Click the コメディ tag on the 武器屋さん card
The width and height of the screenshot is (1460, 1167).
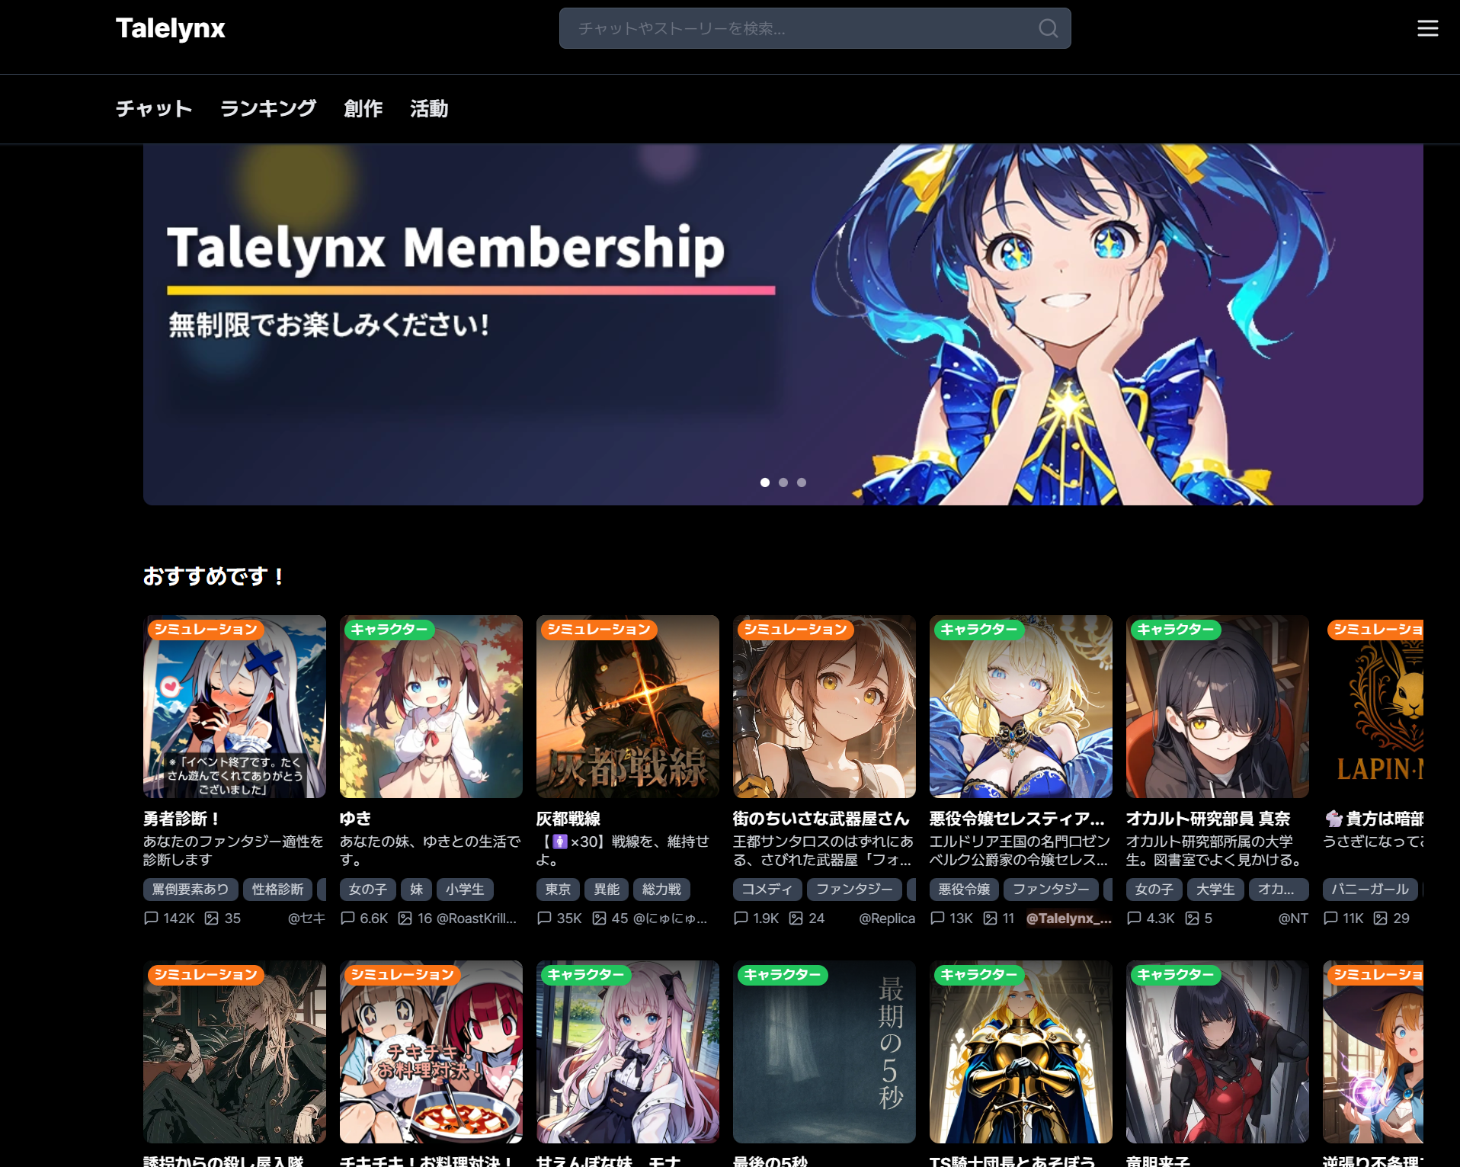[x=767, y=890]
